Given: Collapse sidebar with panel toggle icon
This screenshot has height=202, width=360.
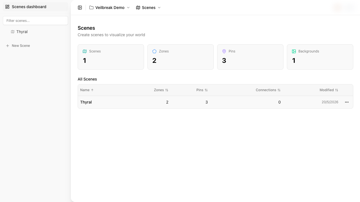Looking at the screenshot, I should pyautogui.click(x=80, y=8).
